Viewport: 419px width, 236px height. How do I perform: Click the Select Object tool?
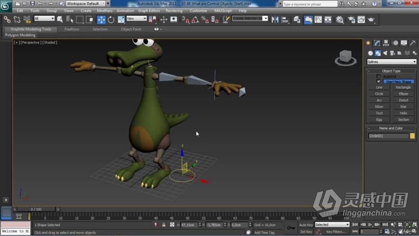tap(60, 19)
